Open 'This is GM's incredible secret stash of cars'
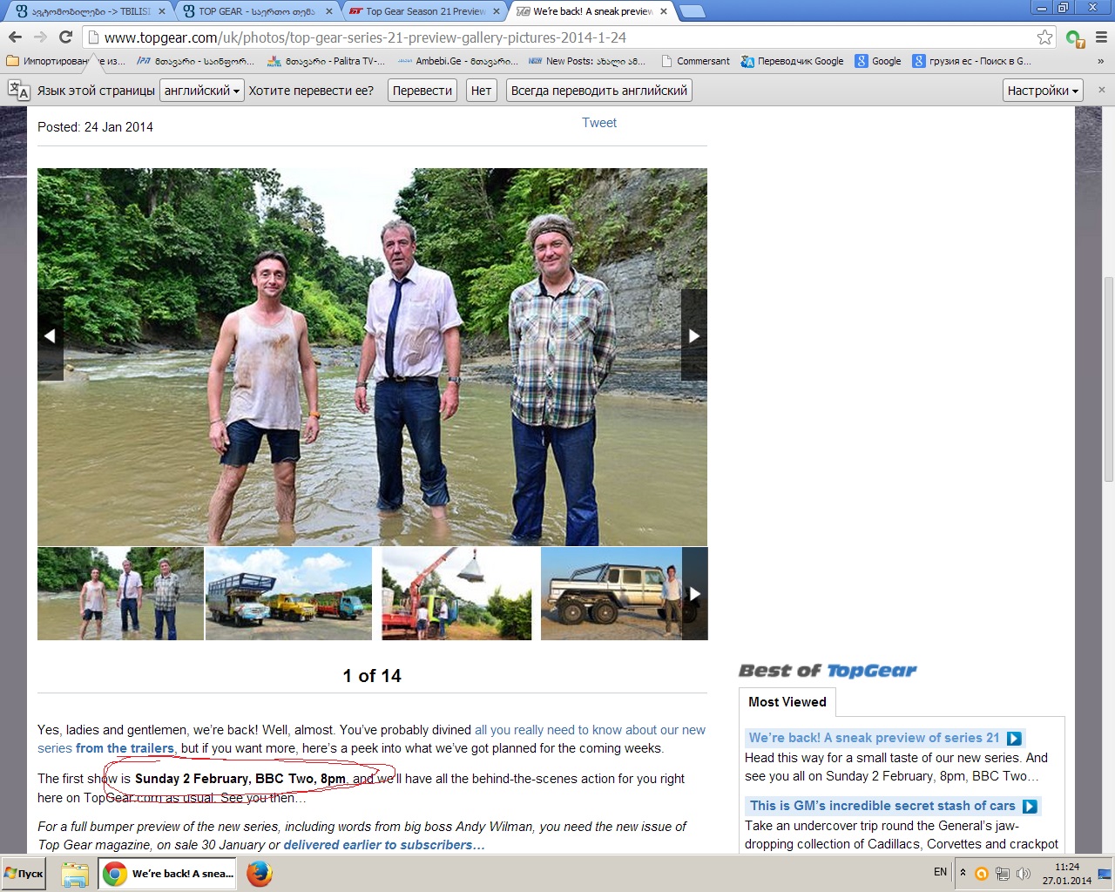The image size is (1115, 892). click(x=882, y=806)
